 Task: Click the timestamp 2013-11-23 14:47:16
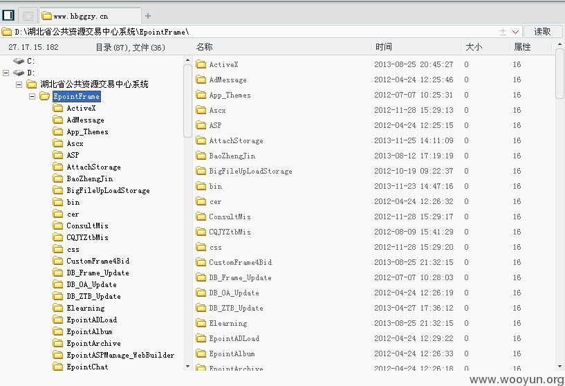point(414,186)
